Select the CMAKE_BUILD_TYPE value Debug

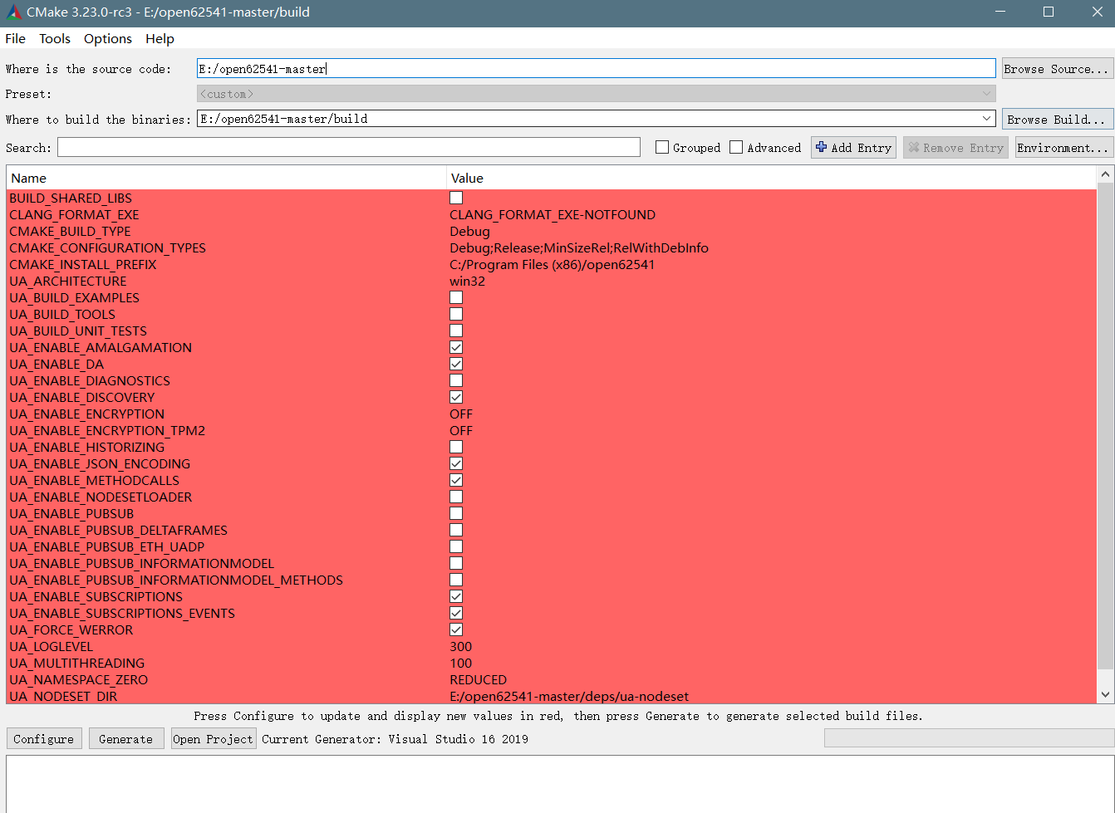tap(470, 231)
